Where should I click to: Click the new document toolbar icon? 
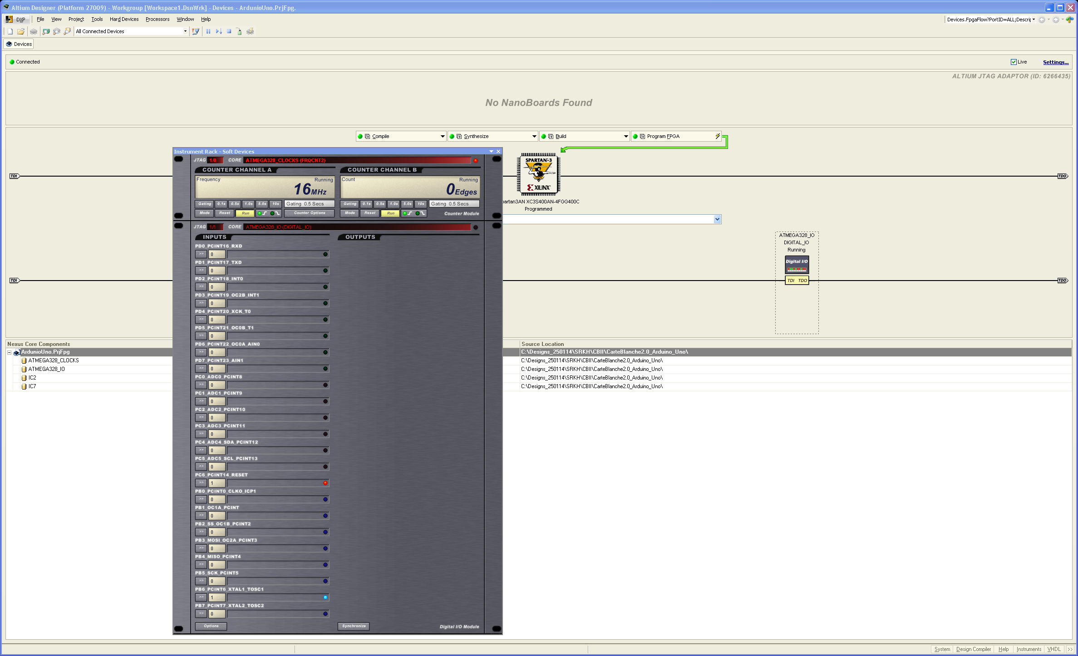point(10,31)
